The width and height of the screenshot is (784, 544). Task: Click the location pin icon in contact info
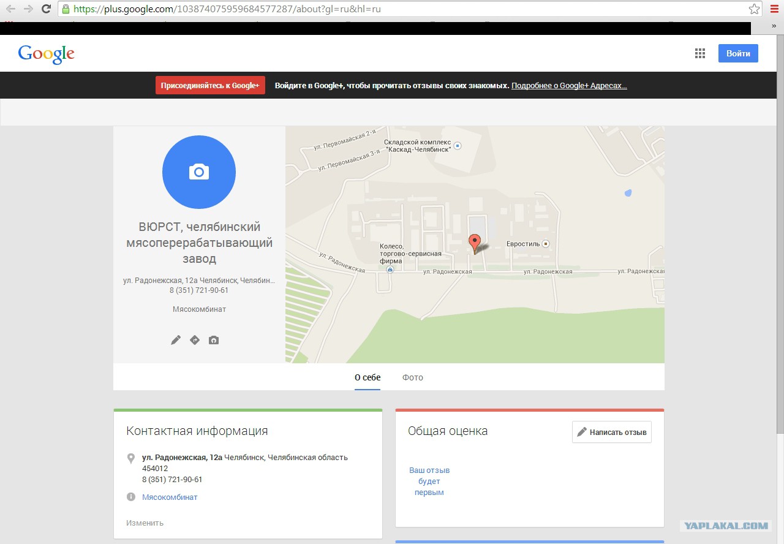tap(130, 458)
